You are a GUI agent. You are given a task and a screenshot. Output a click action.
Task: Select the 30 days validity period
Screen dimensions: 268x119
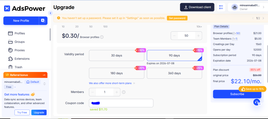116,55
